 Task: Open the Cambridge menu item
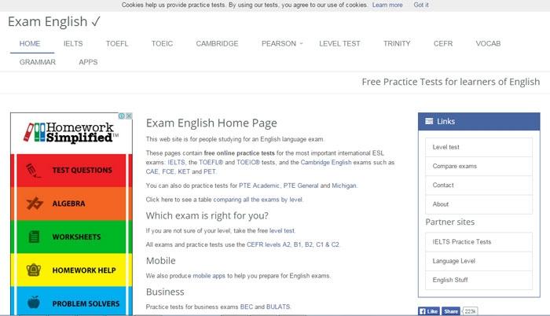pyautogui.click(x=217, y=43)
